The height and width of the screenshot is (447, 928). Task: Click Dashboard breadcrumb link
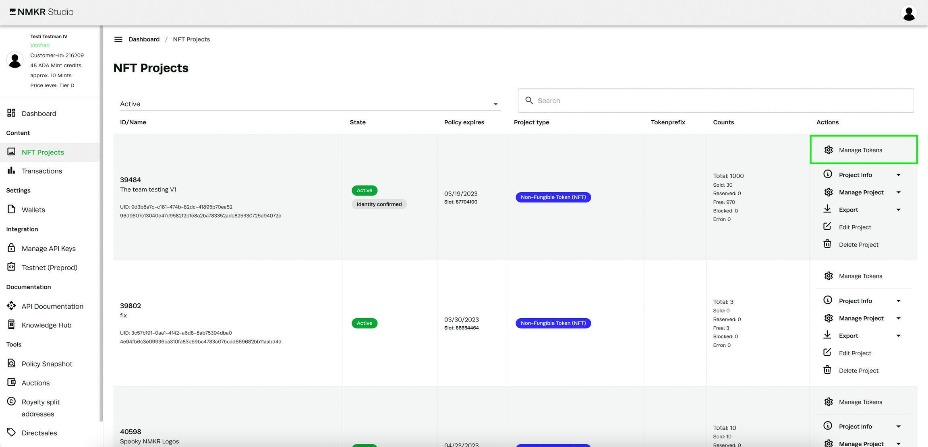point(144,39)
